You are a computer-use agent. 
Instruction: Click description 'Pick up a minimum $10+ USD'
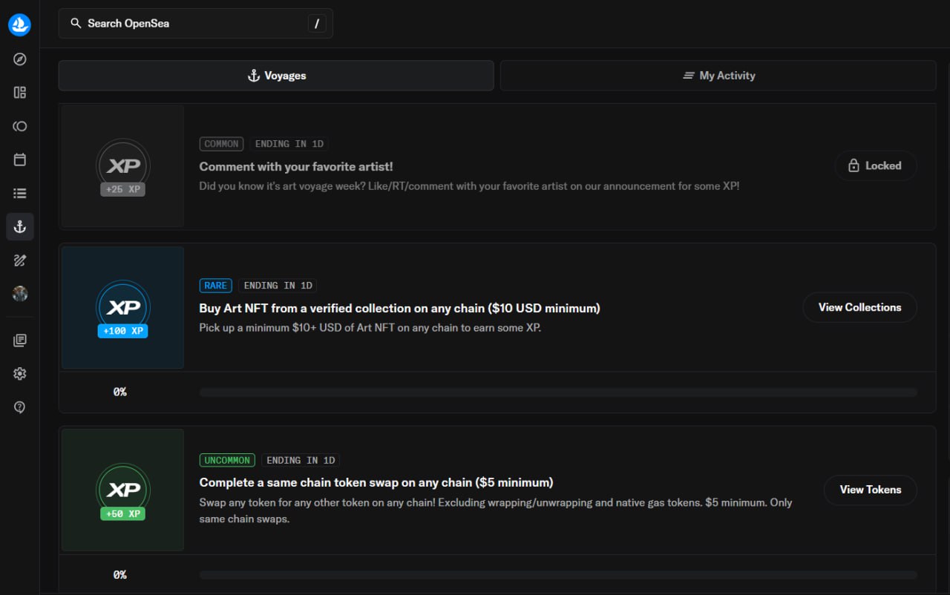point(370,327)
